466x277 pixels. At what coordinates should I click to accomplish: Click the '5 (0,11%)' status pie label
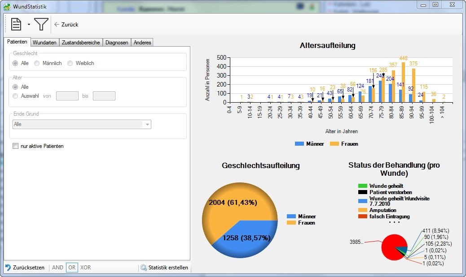pos(435,257)
